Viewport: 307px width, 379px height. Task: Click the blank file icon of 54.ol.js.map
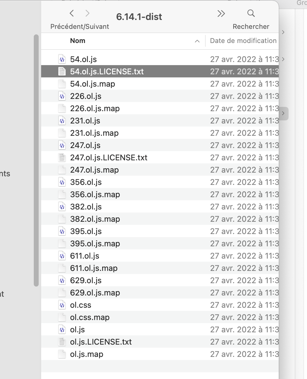click(x=62, y=84)
